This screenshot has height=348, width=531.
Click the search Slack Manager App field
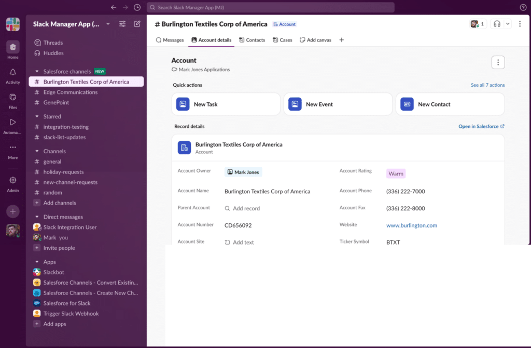(x=270, y=7)
